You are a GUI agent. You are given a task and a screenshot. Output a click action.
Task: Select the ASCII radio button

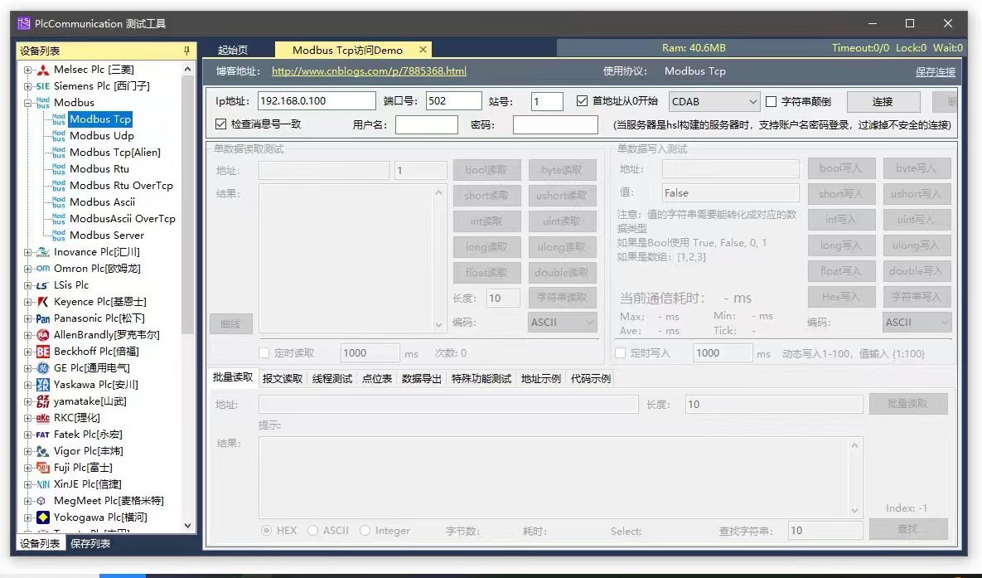313,531
